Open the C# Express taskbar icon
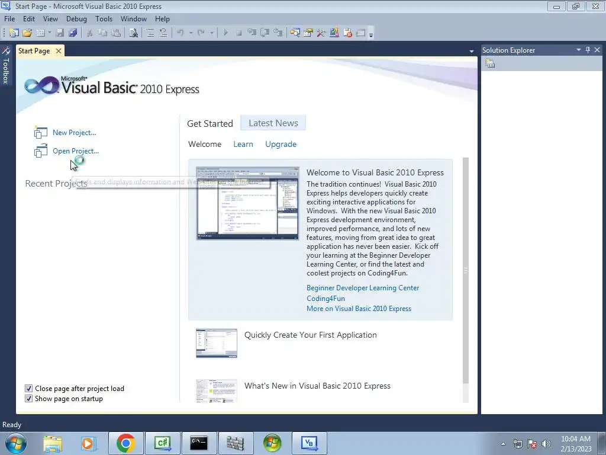 (162, 443)
